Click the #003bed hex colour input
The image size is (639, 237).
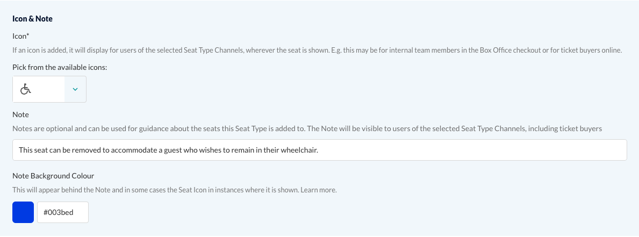(x=63, y=212)
